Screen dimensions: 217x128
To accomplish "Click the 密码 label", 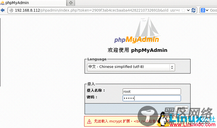I will (92, 97).
